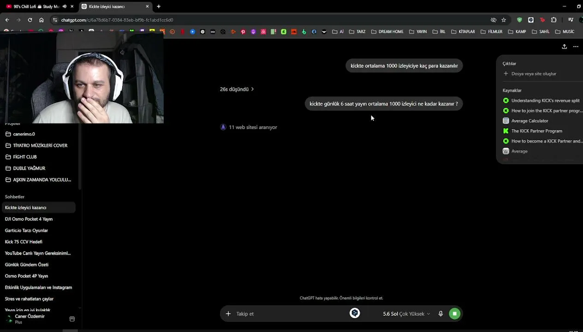This screenshot has height=332, width=583.
Task: Stop the response with green stop button
Action: pyautogui.click(x=454, y=314)
